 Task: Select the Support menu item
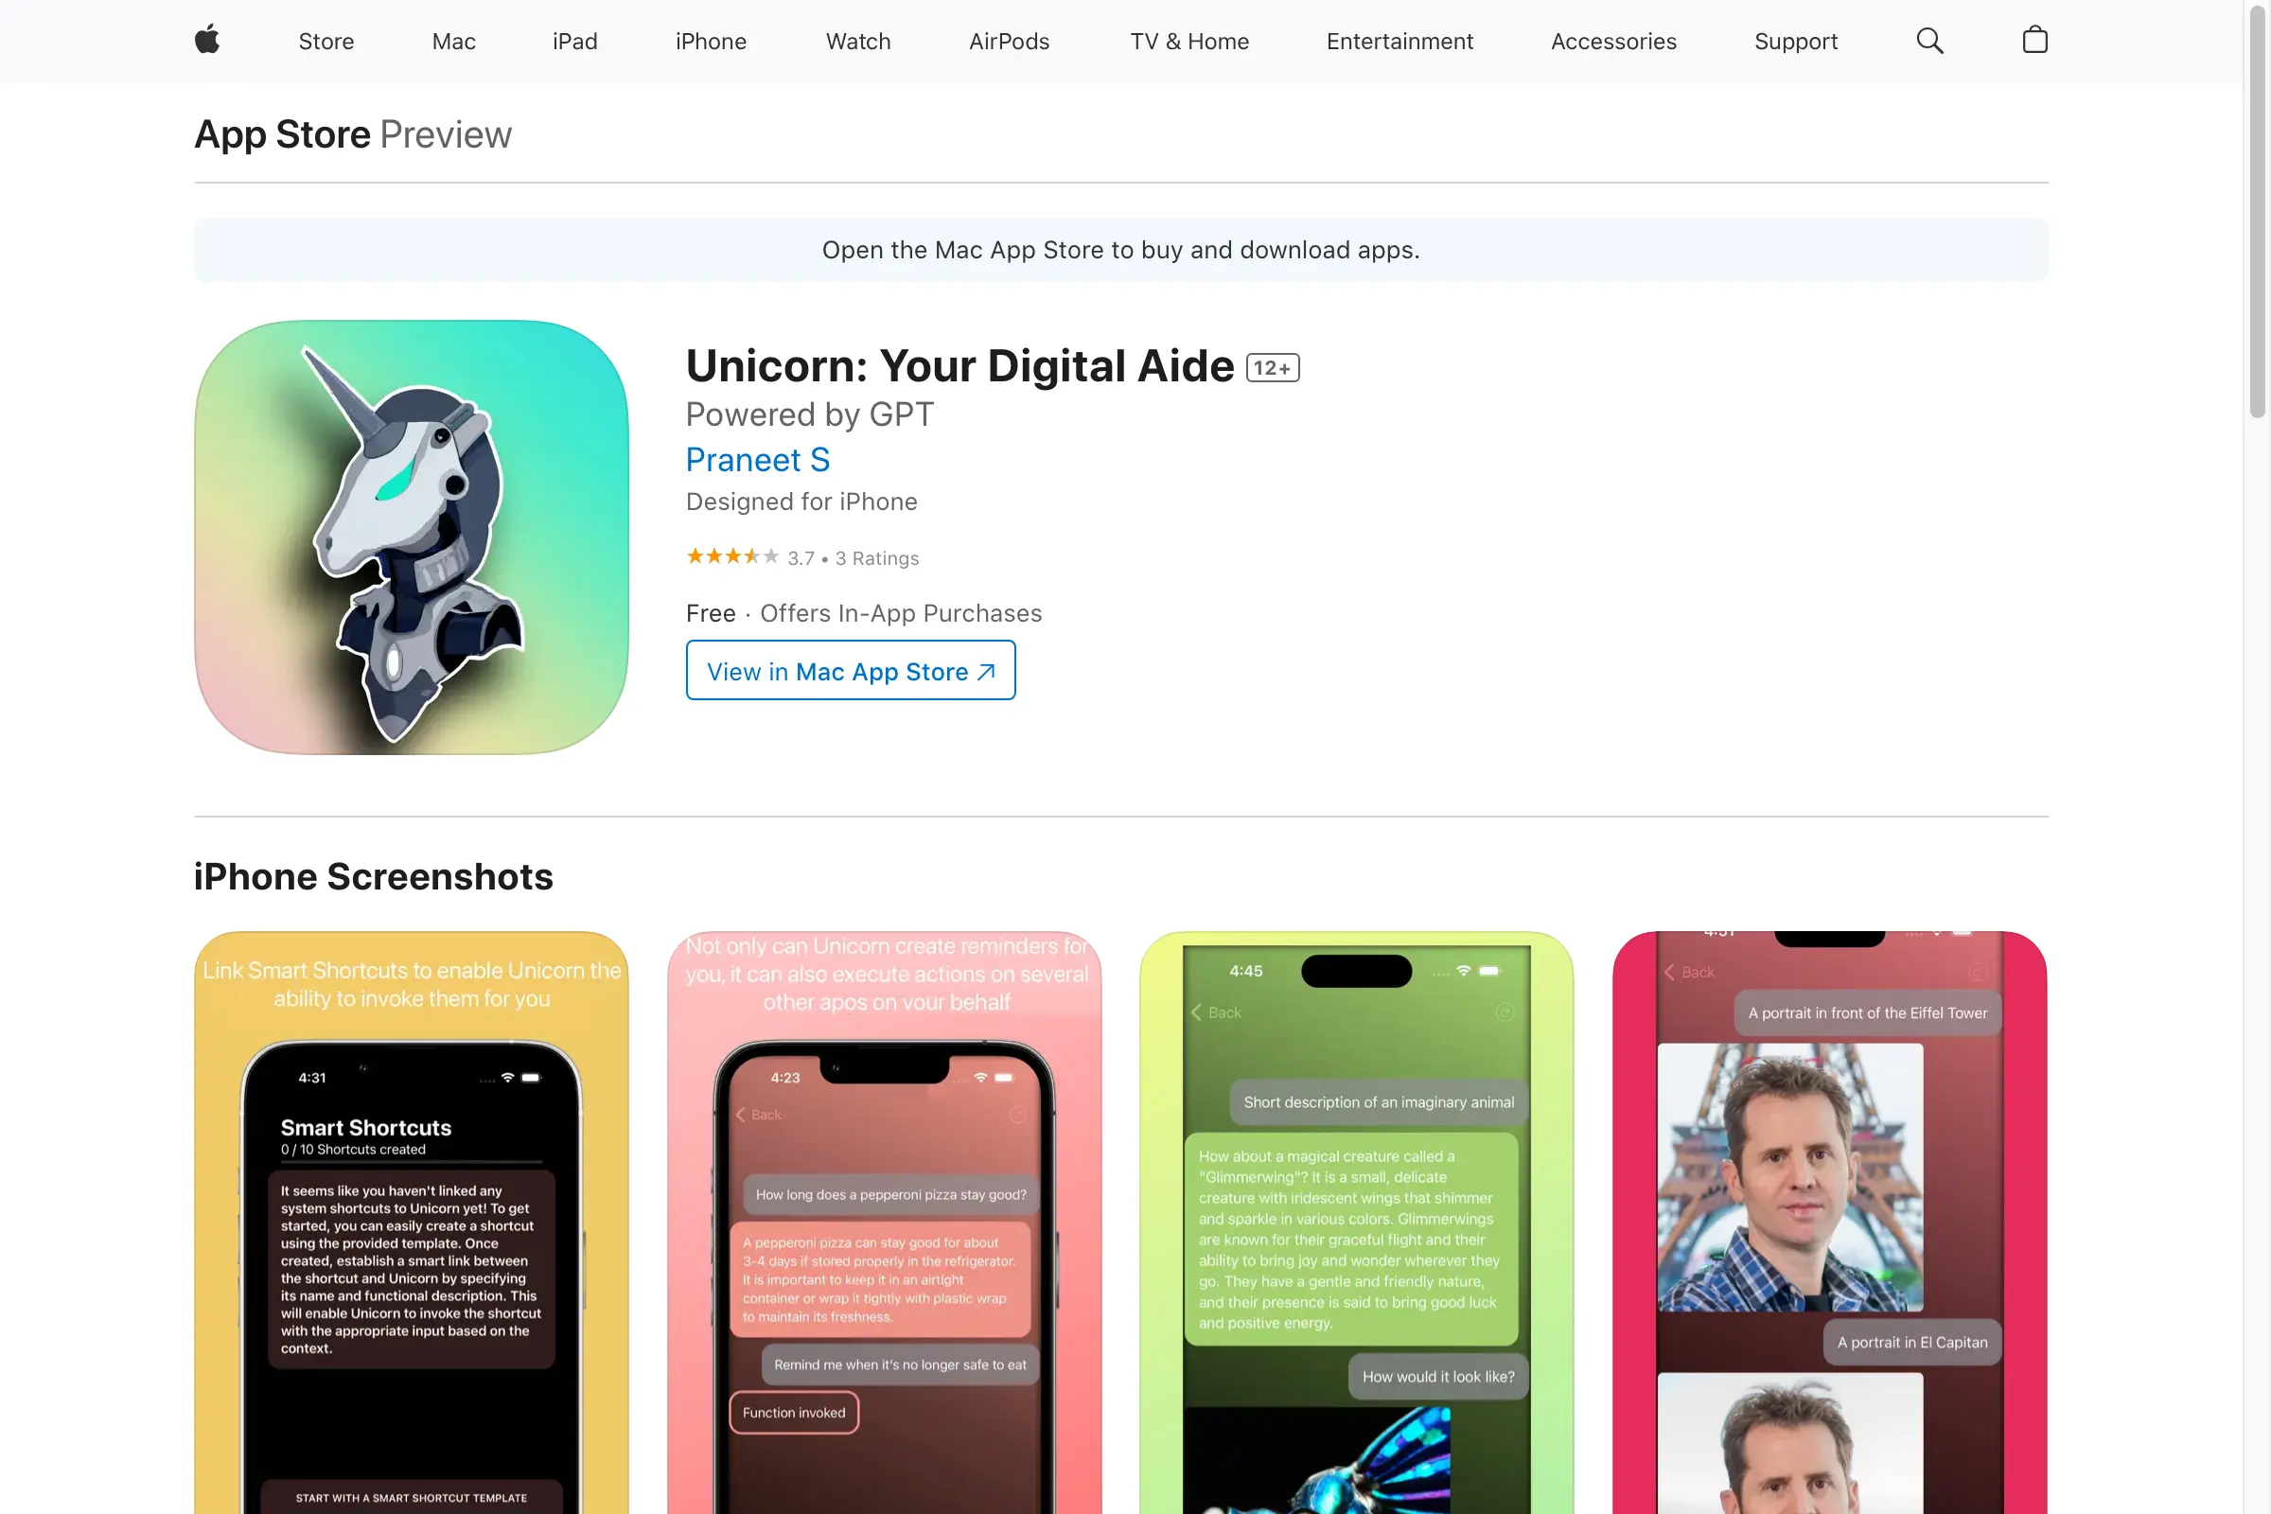pyautogui.click(x=1796, y=41)
